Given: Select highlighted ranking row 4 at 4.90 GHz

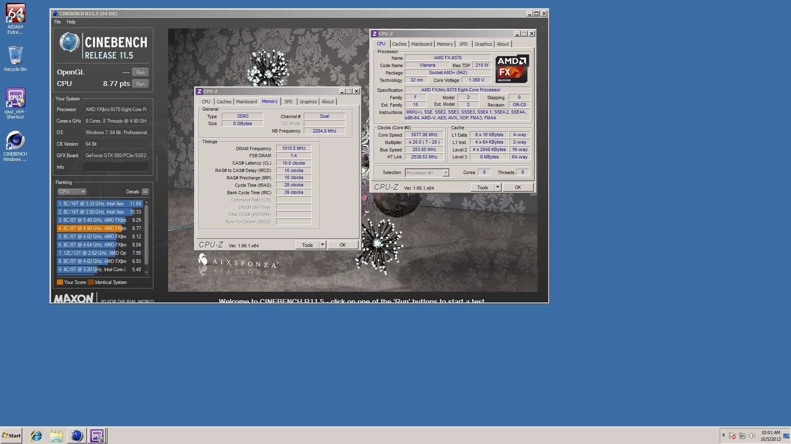Looking at the screenshot, I should pos(100,228).
